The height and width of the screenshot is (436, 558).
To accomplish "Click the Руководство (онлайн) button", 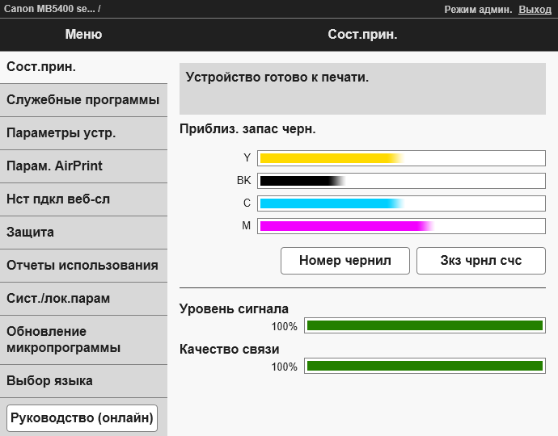I will pyautogui.click(x=82, y=418).
